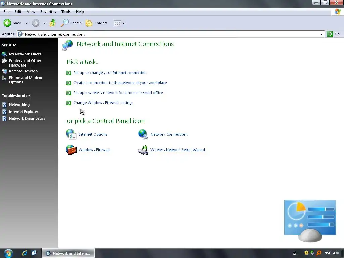Open Windows Firewall text link
Viewport: 344px width, 258px height.
(94, 150)
